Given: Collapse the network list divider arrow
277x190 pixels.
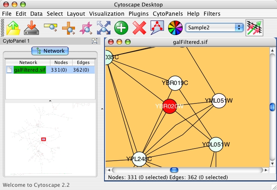Looking at the screenshot, I should (x=50, y=101).
